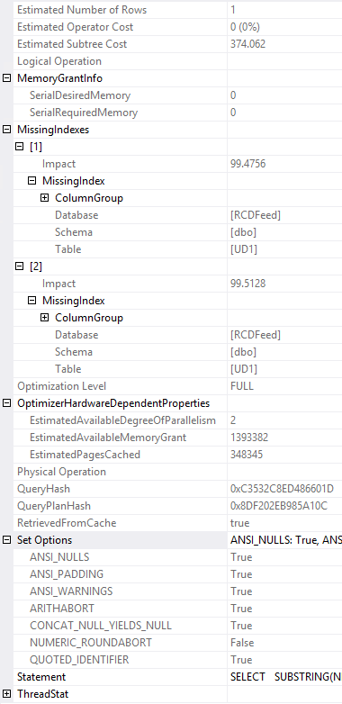
Task: Collapse MissingIndex node under entry [2]
Action: pos(31,301)
